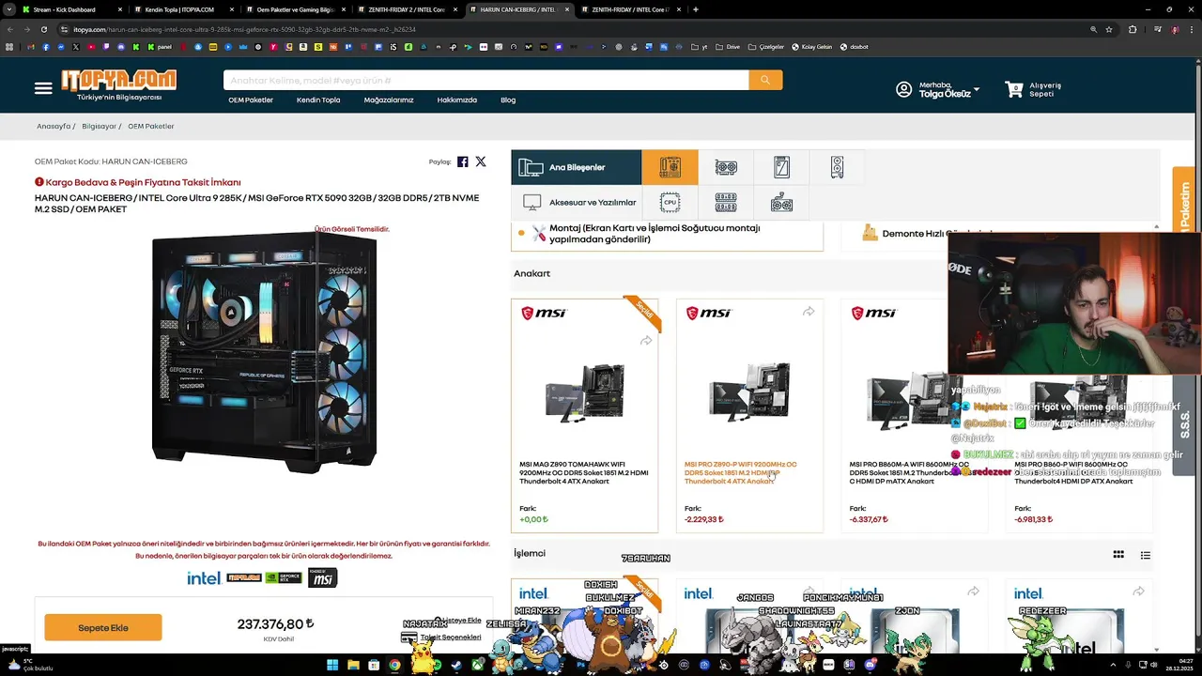Open the Kendin Topla menu item
The height and width of the screenshot is (676, 1202).
pos(318,100)
